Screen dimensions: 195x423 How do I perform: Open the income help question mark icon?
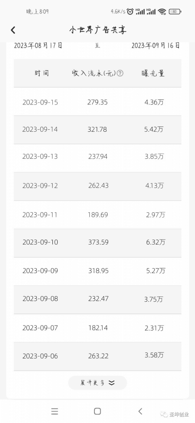pyautogui.click(x=120, y=73)
